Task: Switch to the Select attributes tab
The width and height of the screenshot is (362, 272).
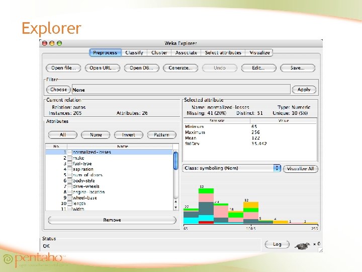Action: click(223, 53)
